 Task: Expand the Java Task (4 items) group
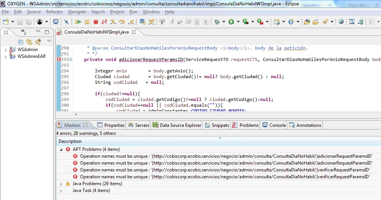(x=61, y=191)
